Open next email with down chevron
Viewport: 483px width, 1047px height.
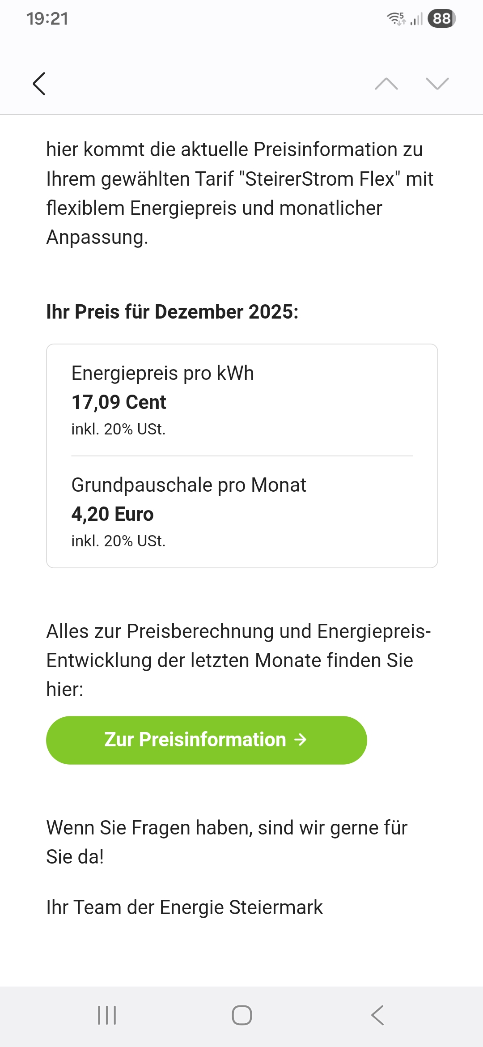437,84
